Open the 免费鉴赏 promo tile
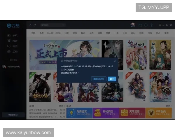Screen dimensions: 175x140 click(79, 113)
